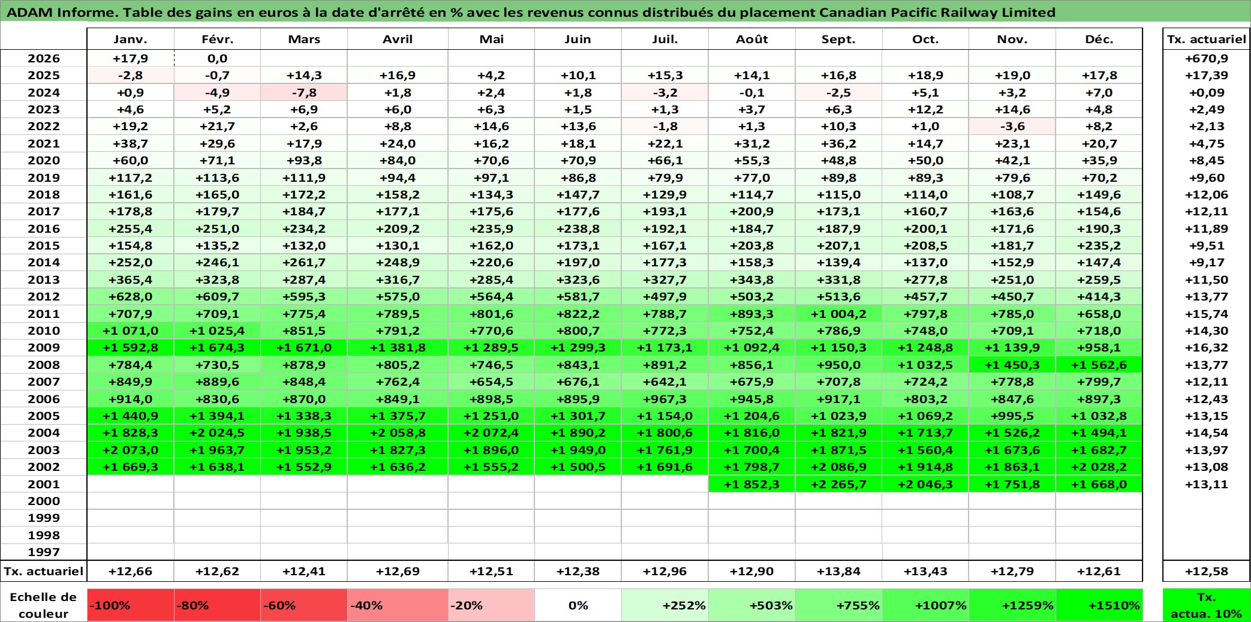The image size is (1251, 622).
Task: Click the -100% red color scale swatch
Action: (x=131, y=605)
